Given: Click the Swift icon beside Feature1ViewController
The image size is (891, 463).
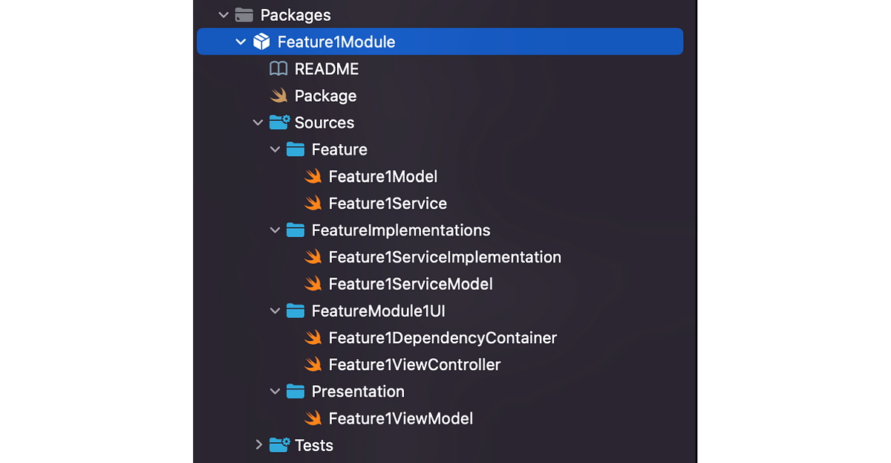Looking at the screenshot, I should 313,364.
